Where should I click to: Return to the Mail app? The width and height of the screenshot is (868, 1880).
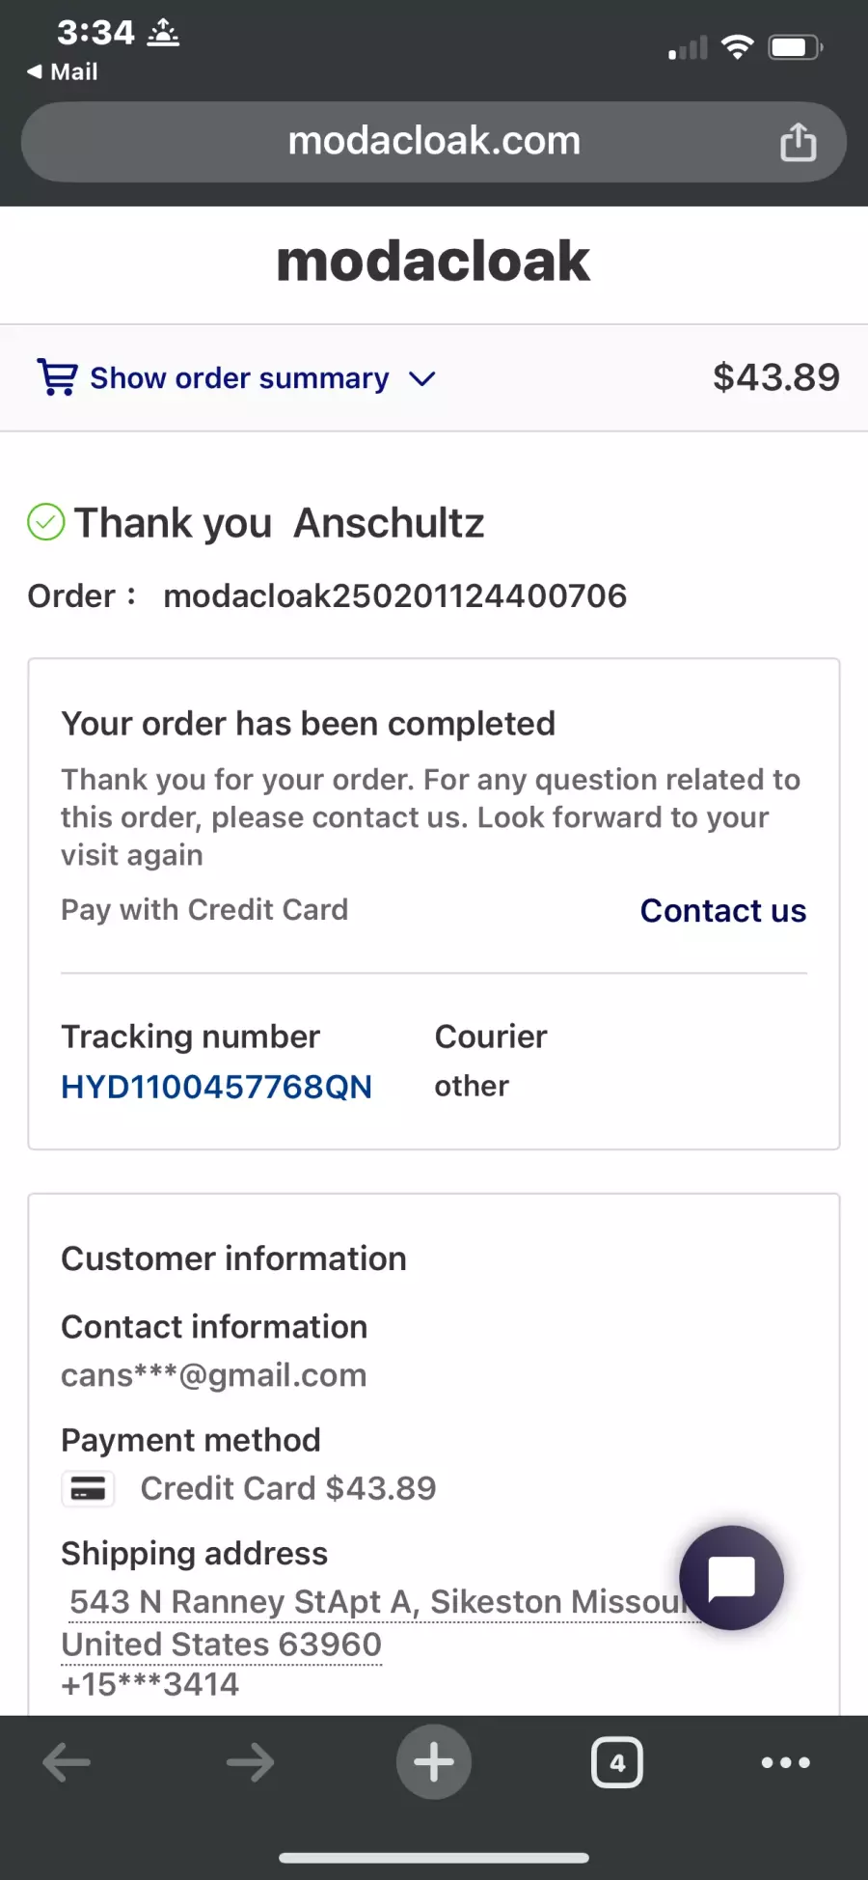pos(64,71)
